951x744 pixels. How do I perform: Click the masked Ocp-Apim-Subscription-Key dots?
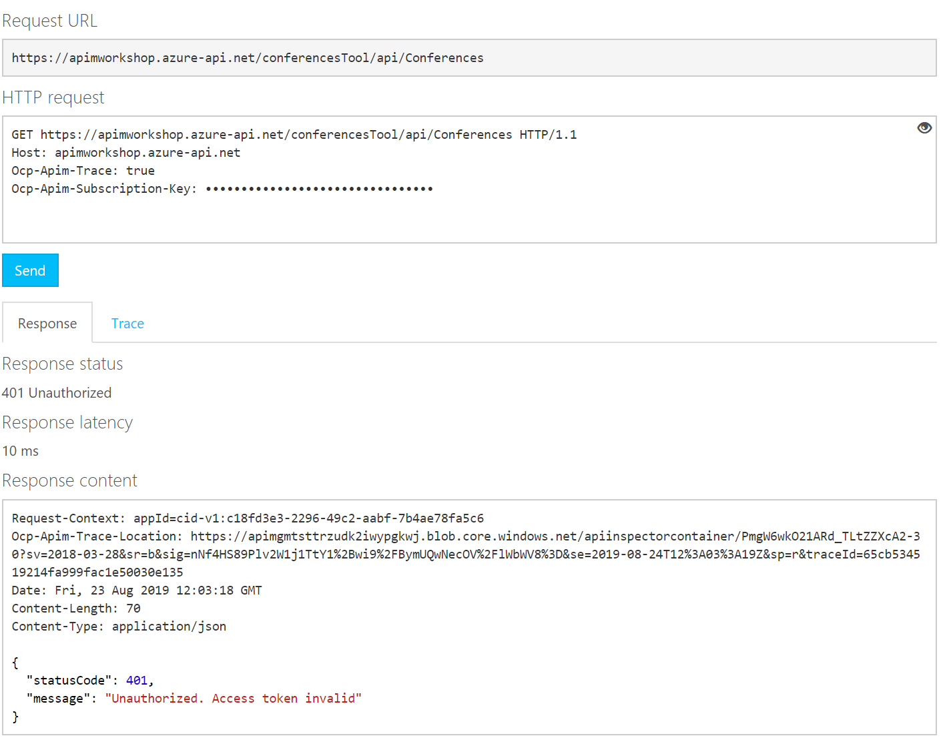click(x=319, y=189)
